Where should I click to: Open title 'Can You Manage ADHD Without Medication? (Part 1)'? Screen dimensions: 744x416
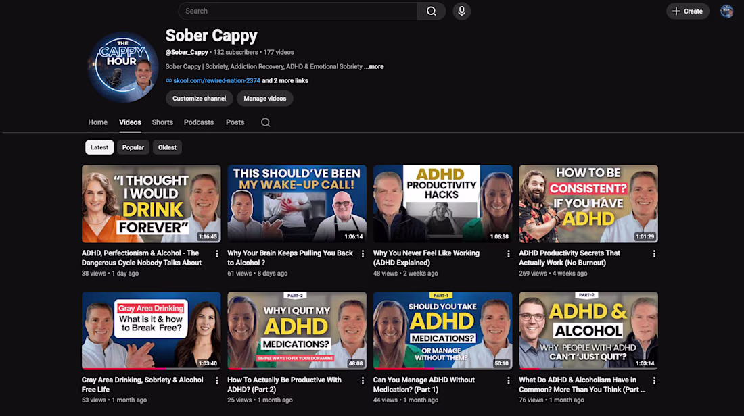423,384
